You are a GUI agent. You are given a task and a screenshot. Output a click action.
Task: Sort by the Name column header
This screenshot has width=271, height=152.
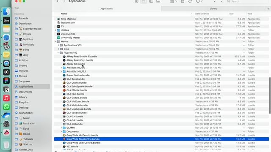[x=64, y=14]
